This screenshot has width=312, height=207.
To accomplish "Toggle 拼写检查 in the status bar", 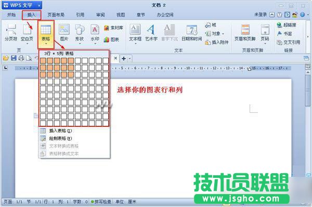I will point(101,202).
